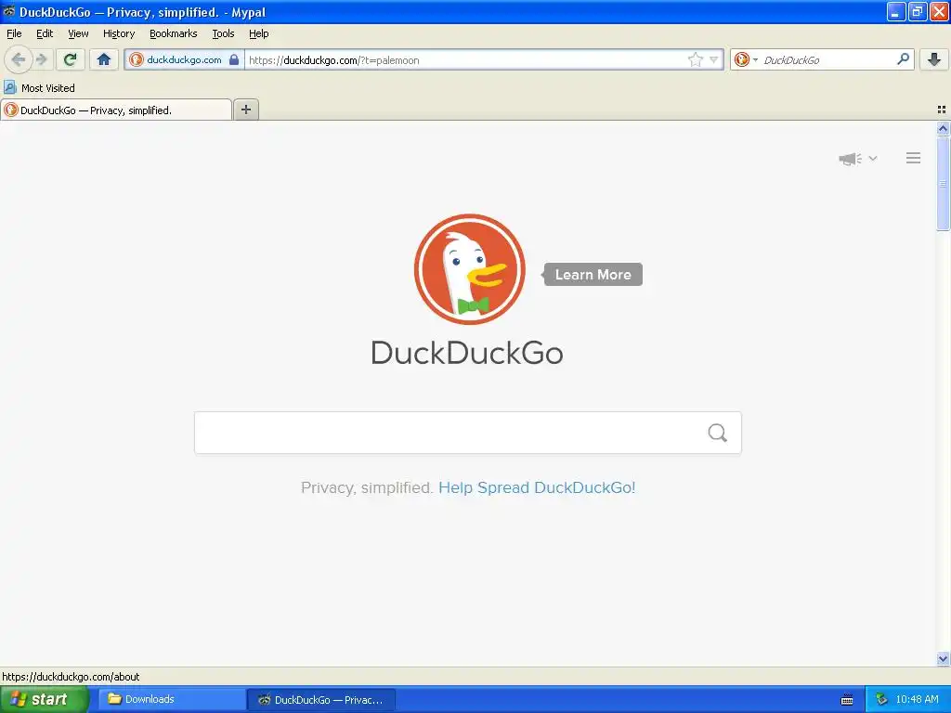The width and height of the screenshot is (951, 713).
Task: Focus the main DuckDuckGo search box
Action: pyautogui.click(x=468, y=433)
